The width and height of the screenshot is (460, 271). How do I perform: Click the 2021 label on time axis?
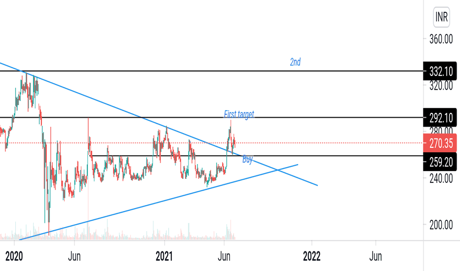[164, 256]
